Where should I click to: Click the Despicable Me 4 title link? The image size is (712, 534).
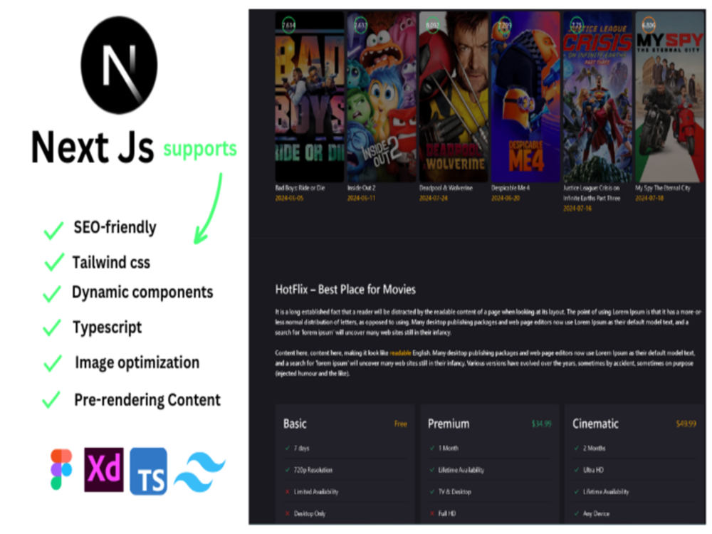(x=511, y=188)
